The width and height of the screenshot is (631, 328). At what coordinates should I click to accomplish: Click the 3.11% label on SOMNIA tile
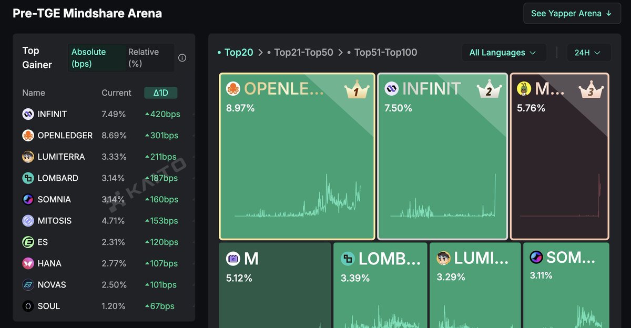541,275
